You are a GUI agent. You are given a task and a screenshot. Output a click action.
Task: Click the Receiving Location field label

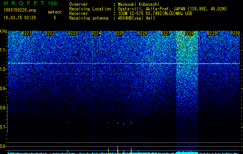(90, 9)
